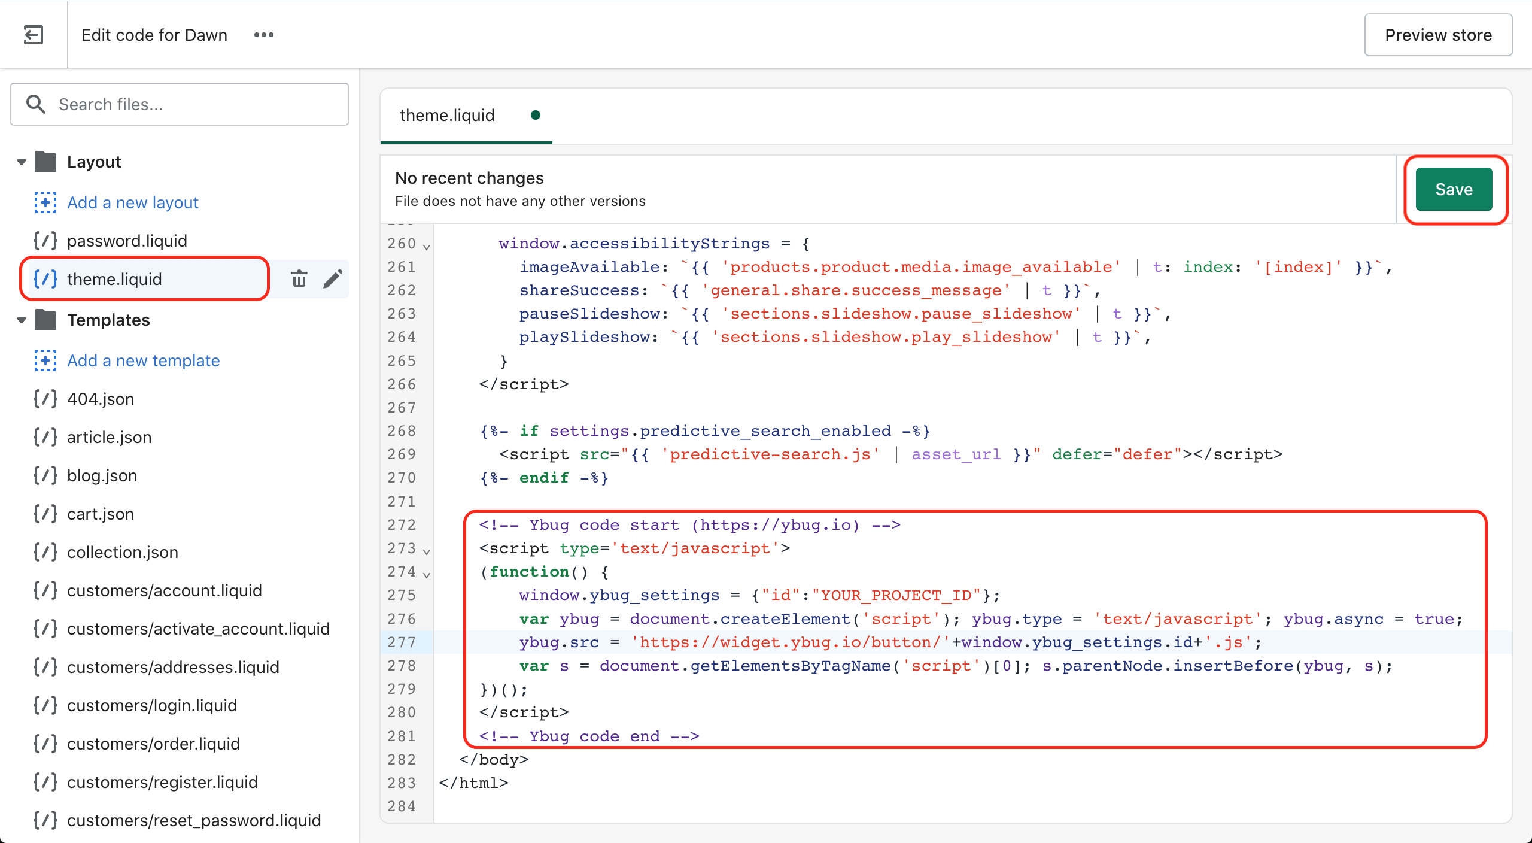Click the file icon next to cart.json
The image size is (1532, 843).
[x=45, y=514]
